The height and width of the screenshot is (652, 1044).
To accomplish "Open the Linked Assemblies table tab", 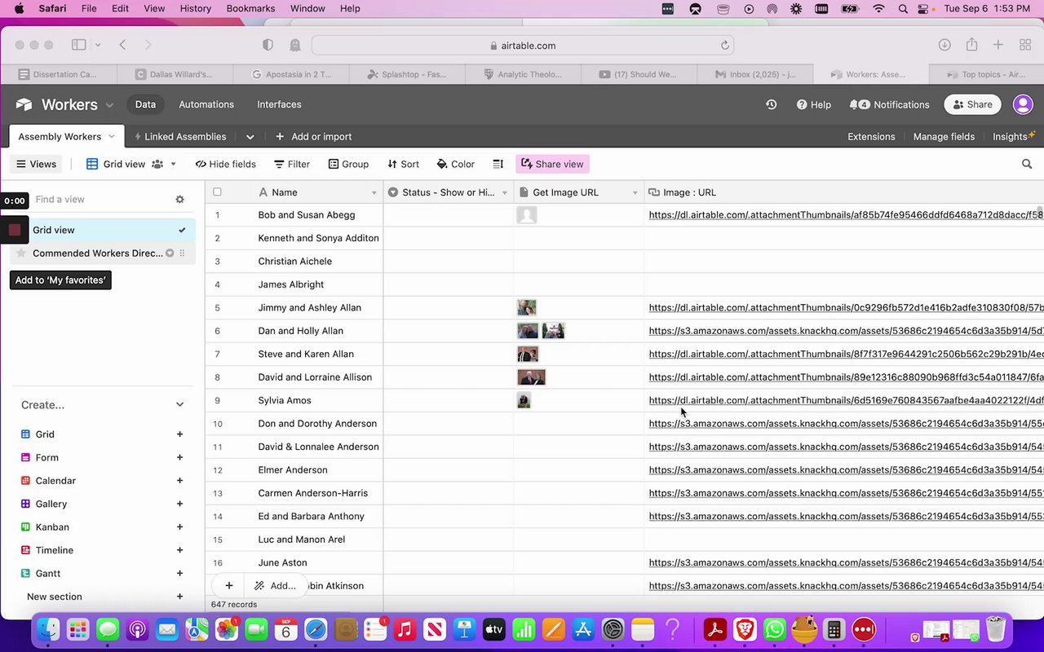I will click(x=180, y=136).
